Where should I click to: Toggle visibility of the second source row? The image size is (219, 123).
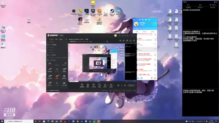(48, 45)
